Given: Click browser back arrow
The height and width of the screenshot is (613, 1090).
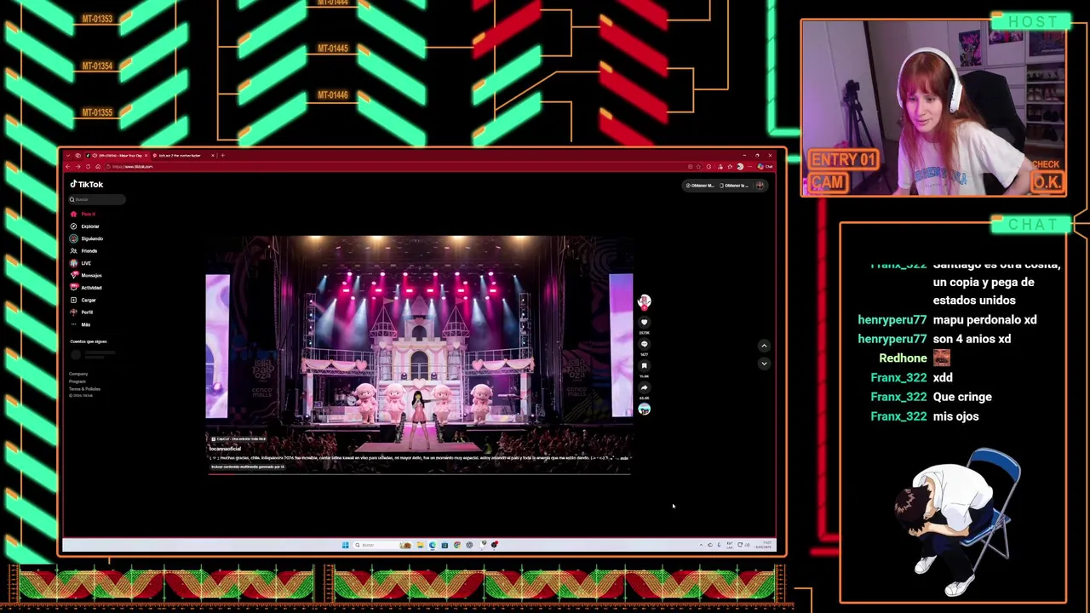Looking at the screenshot, I should pos(68,167).
